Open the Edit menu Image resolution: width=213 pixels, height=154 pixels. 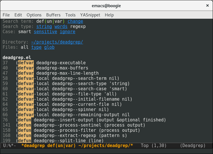(18, 15)
